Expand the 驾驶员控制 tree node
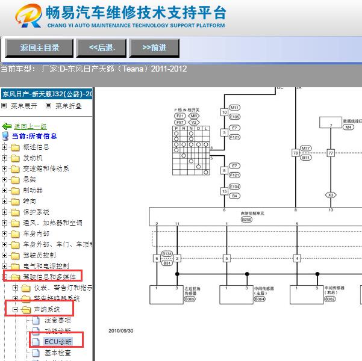The height and width of the screenshot is (361, 362). coord(4,255)
